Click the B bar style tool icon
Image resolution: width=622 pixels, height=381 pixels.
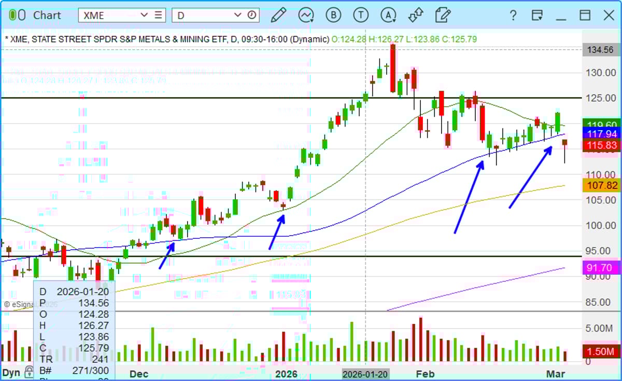point(333,15)
